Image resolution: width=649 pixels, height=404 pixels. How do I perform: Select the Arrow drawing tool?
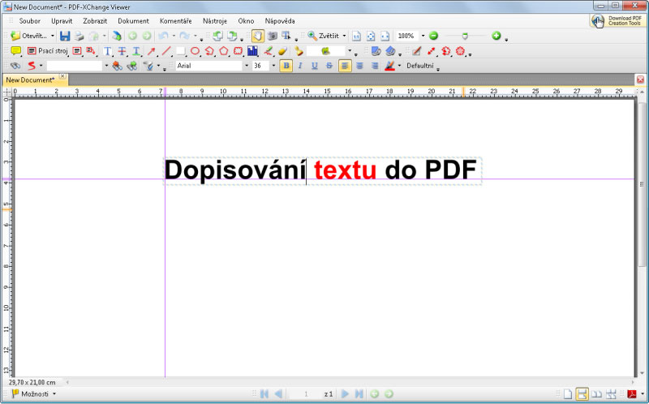pos(151,50)
